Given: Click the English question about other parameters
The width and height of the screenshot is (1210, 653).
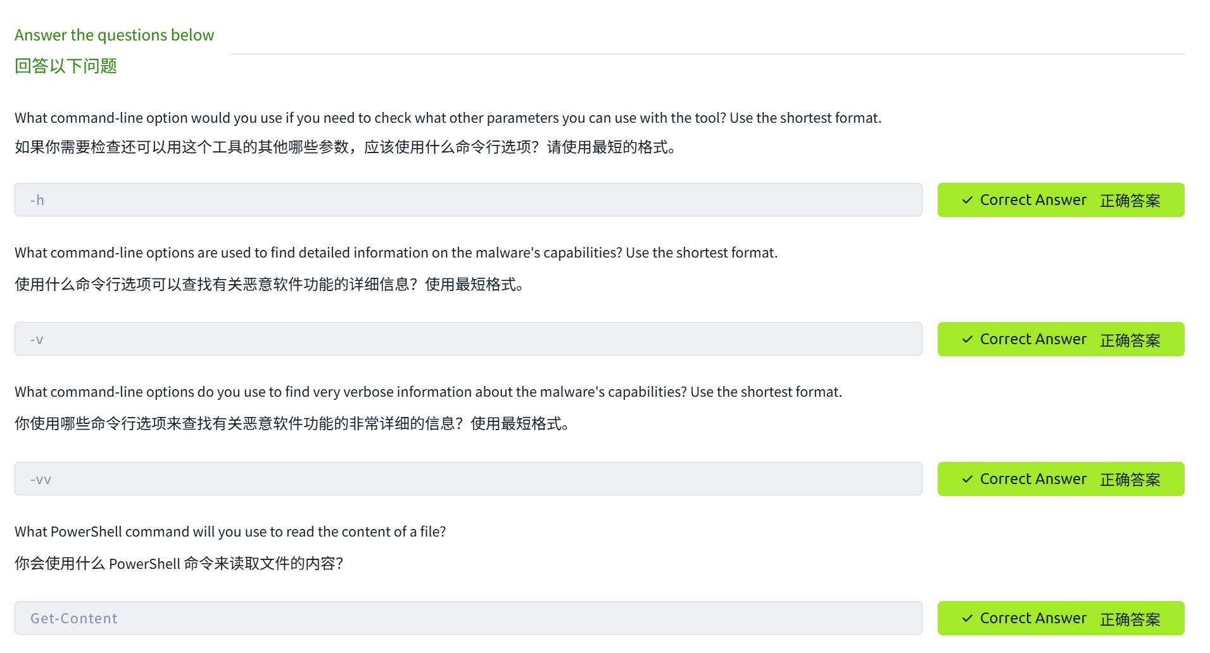Looking at the screenshot, I should (x=448, y=118).
